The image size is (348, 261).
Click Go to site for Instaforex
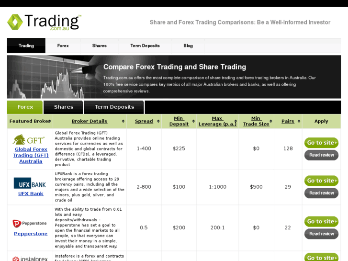coord(321,258)
